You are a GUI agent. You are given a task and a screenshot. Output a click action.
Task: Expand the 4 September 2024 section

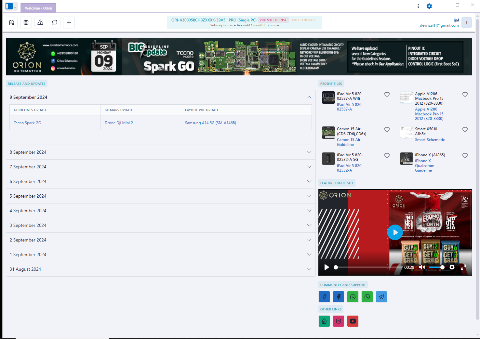161,211
